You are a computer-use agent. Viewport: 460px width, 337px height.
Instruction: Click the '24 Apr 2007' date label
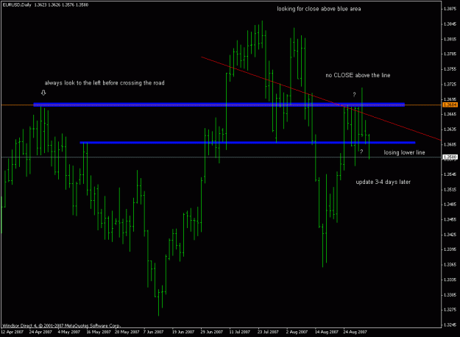click(x=40, y=332)
